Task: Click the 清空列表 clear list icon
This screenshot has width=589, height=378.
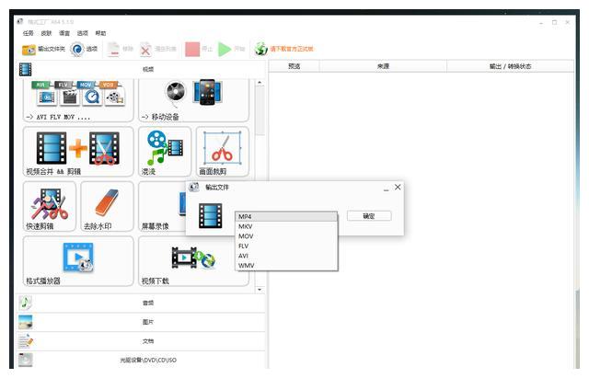Action: [157, 49]
